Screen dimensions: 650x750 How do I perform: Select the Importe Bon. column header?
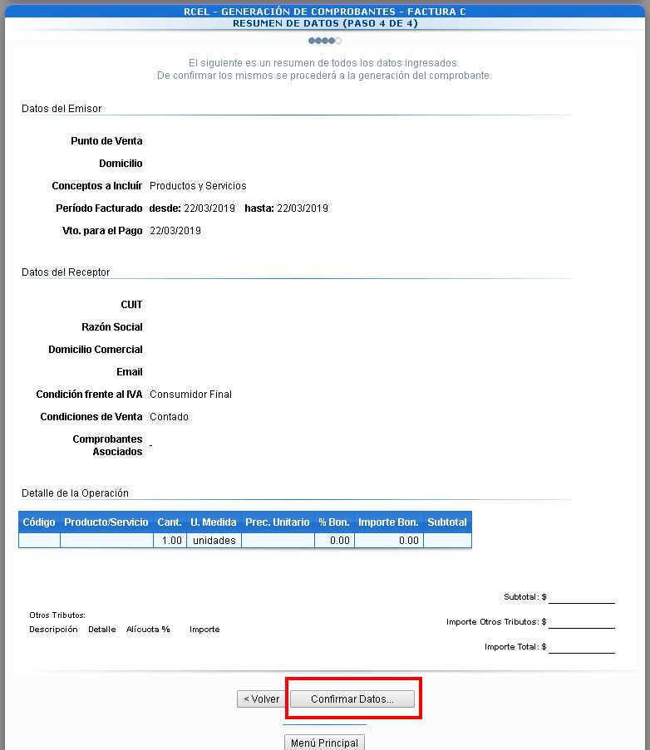388,522
